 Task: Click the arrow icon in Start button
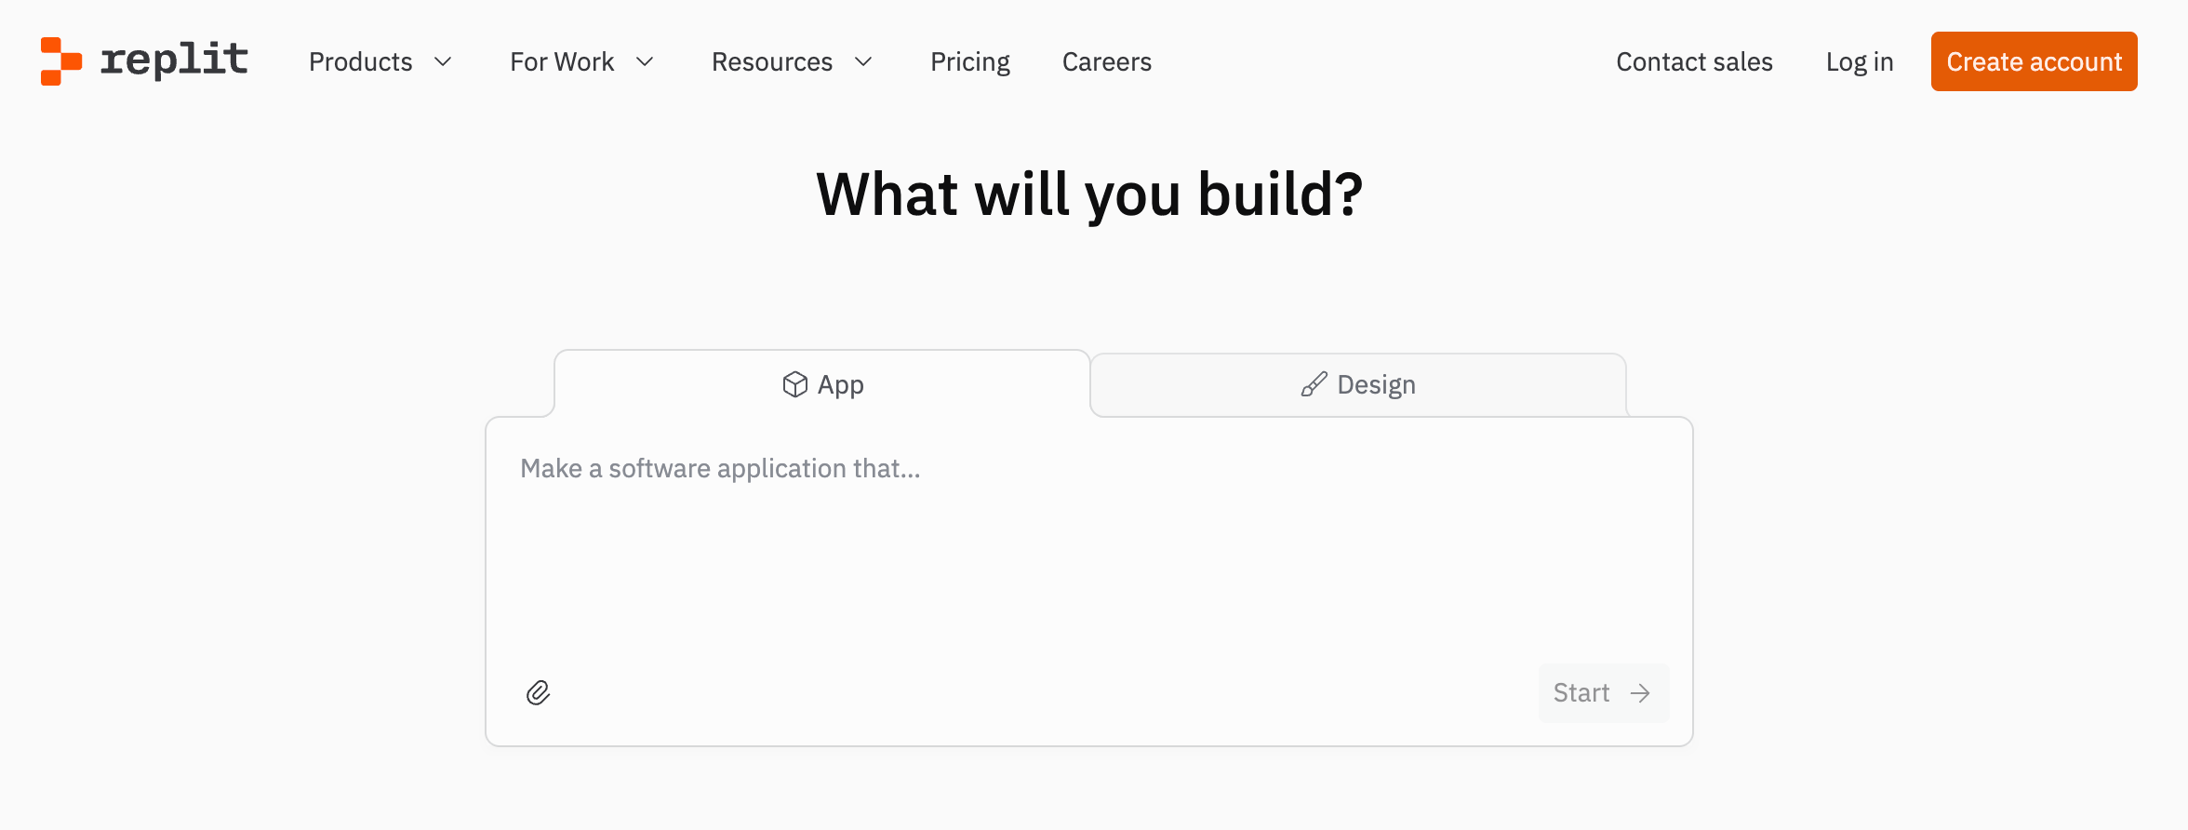(1640, 693)
